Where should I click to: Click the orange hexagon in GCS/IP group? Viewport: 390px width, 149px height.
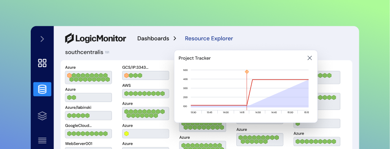point(126,75)
